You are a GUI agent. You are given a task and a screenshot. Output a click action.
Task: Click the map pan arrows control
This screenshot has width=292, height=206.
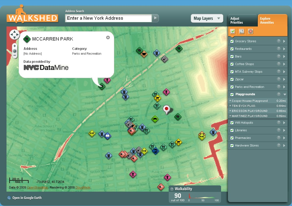(14, 34)
